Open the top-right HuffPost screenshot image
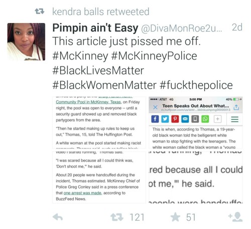Screen dimensions: 251x229 pyautogui.click(x=196, y=122)
